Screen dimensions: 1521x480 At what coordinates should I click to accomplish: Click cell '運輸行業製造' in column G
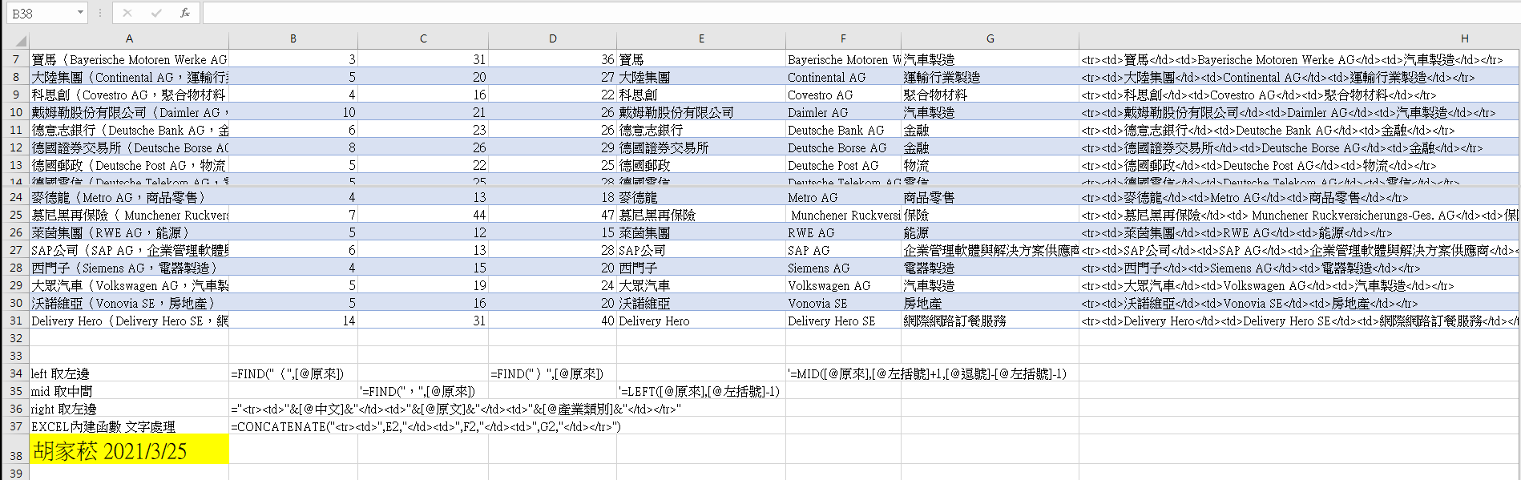pos(990,77)
